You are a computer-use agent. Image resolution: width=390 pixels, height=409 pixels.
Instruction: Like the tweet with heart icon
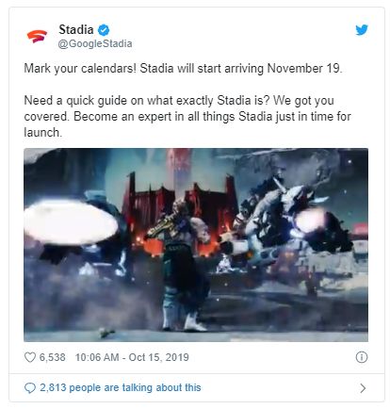click(30, 357)
